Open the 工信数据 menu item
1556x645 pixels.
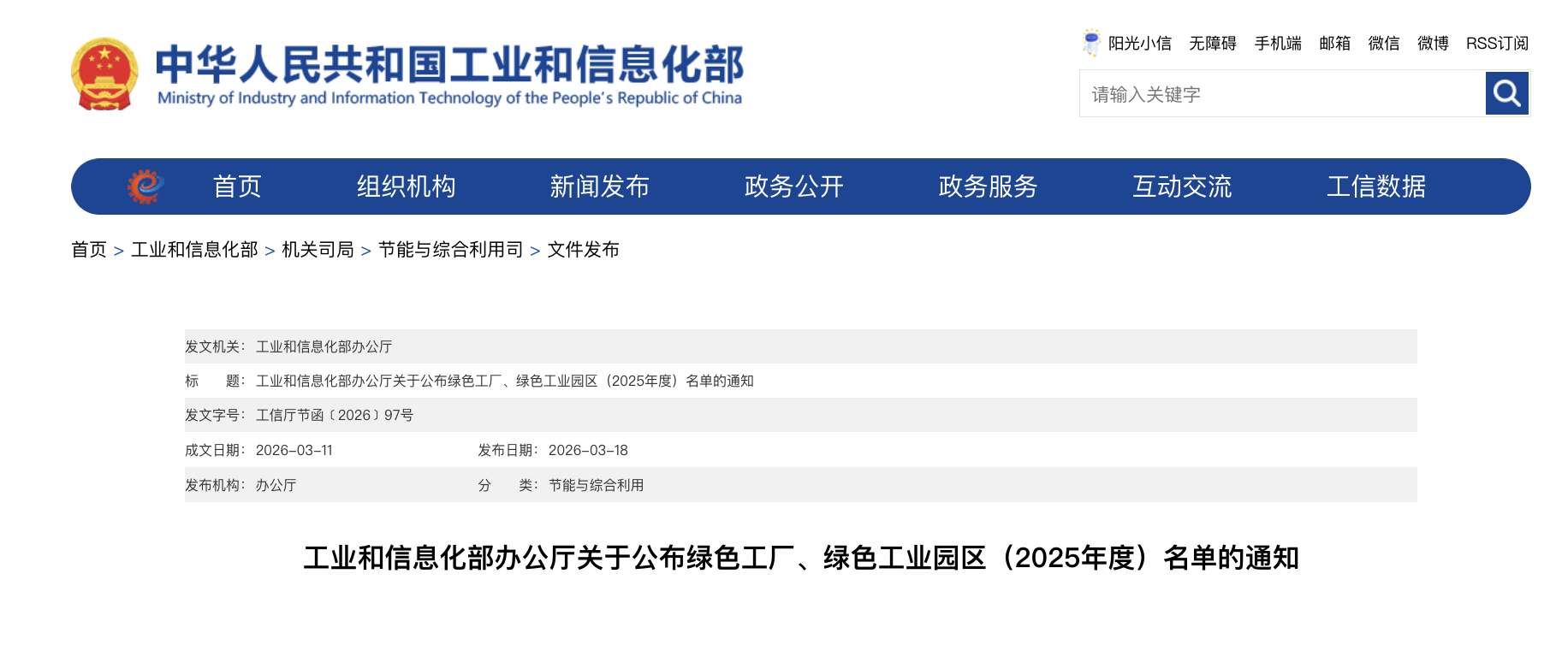coord(1375,186)
